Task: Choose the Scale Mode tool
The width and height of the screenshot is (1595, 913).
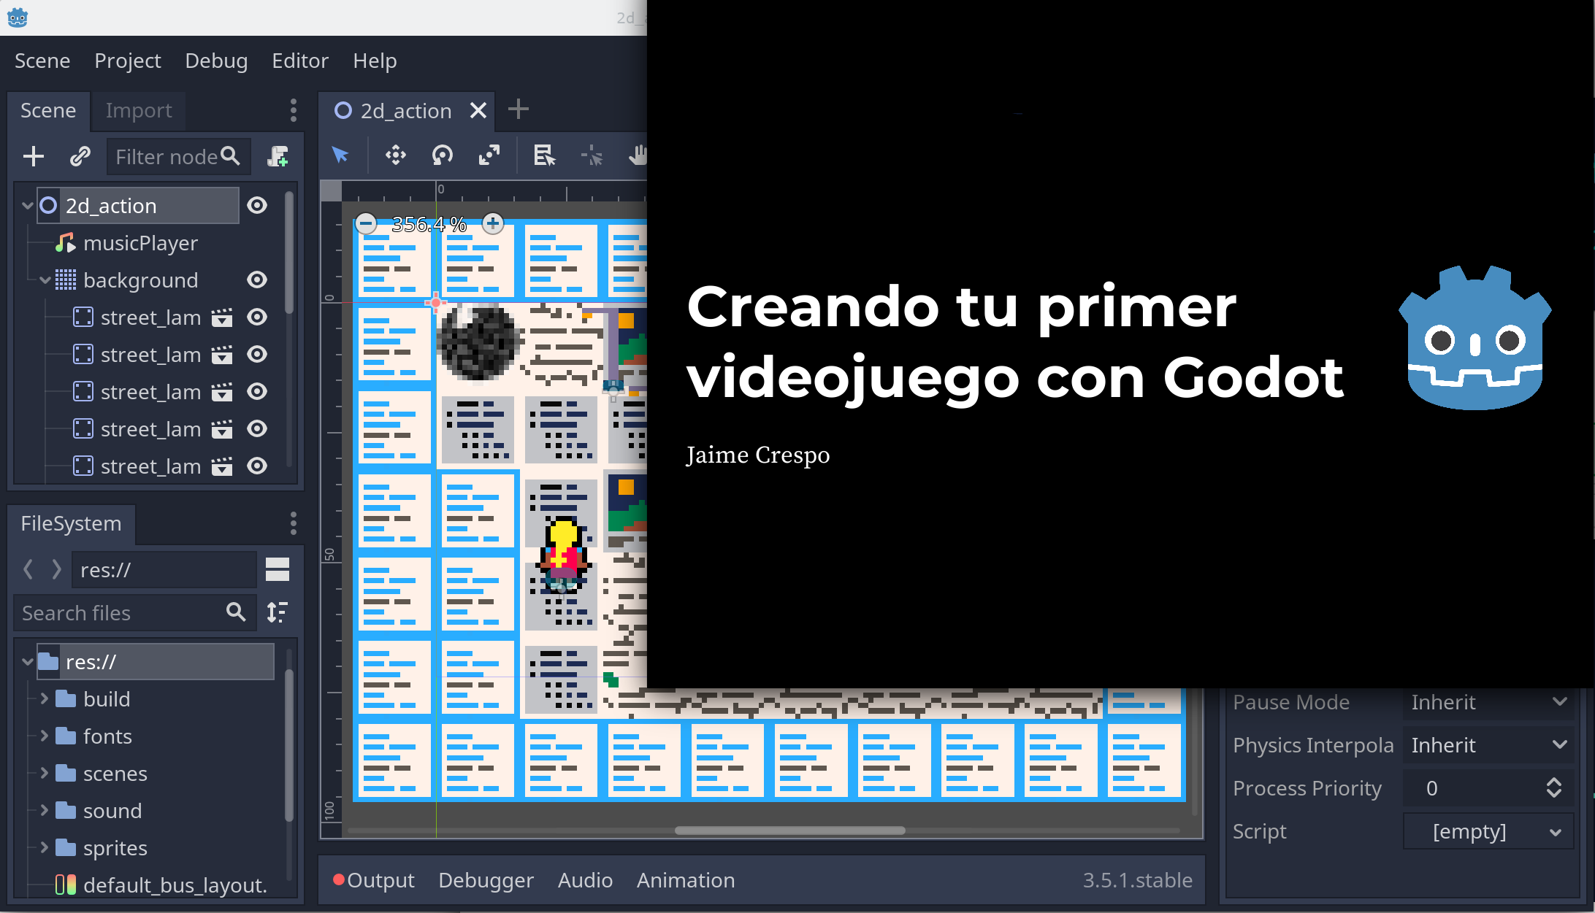Action: pos(489,155)
